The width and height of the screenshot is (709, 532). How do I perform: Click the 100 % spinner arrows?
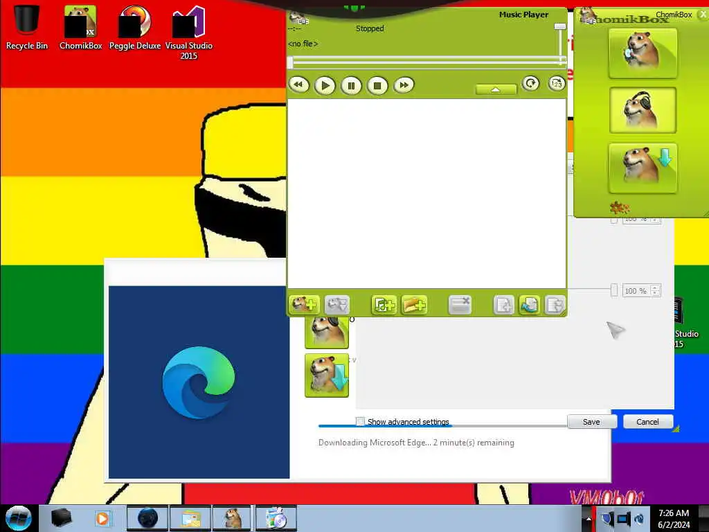point(655,290)
